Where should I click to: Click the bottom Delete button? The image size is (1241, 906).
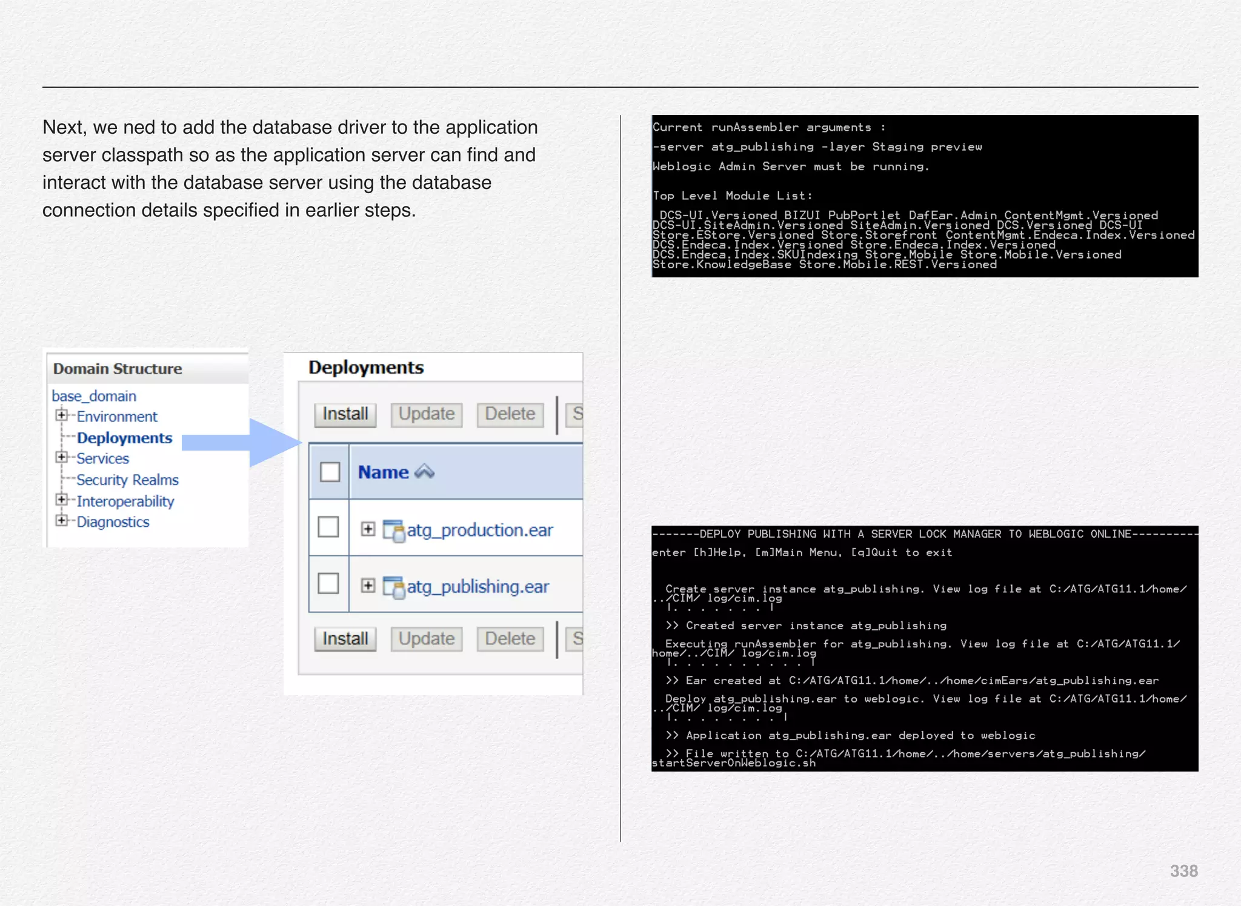[510, 639]
